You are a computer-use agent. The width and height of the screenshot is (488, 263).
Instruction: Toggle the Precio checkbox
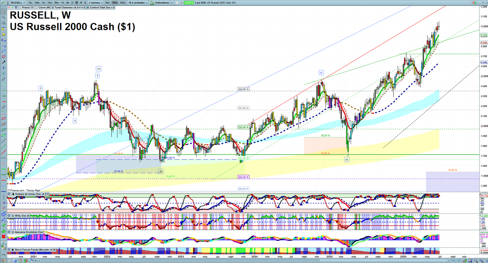[x=20, y=7]
